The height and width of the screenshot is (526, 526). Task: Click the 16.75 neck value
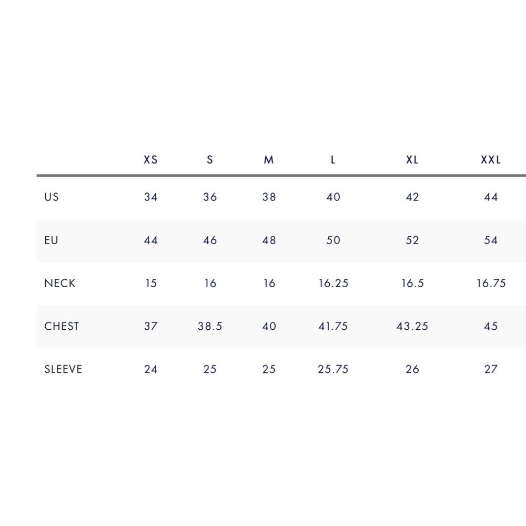[491, 284]
